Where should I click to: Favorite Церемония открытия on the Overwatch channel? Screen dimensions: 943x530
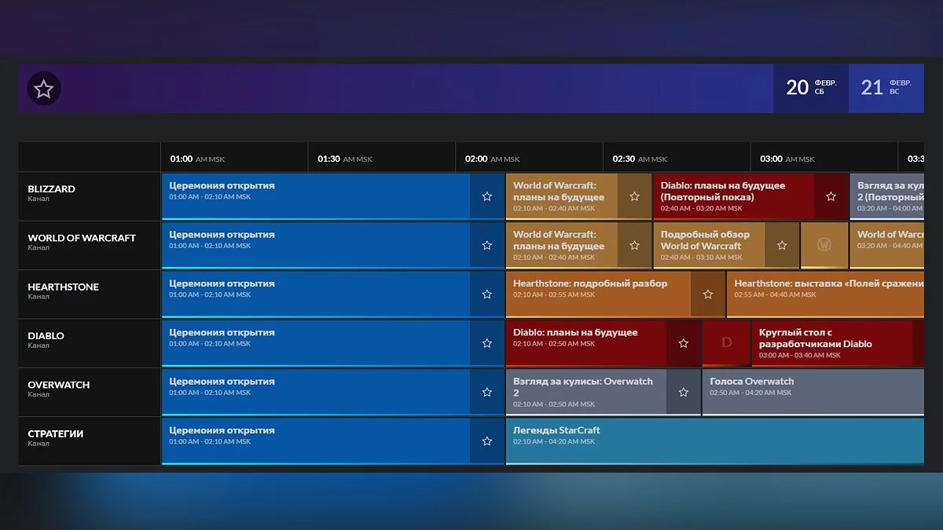pyautogui.click(x=487, y=392)
